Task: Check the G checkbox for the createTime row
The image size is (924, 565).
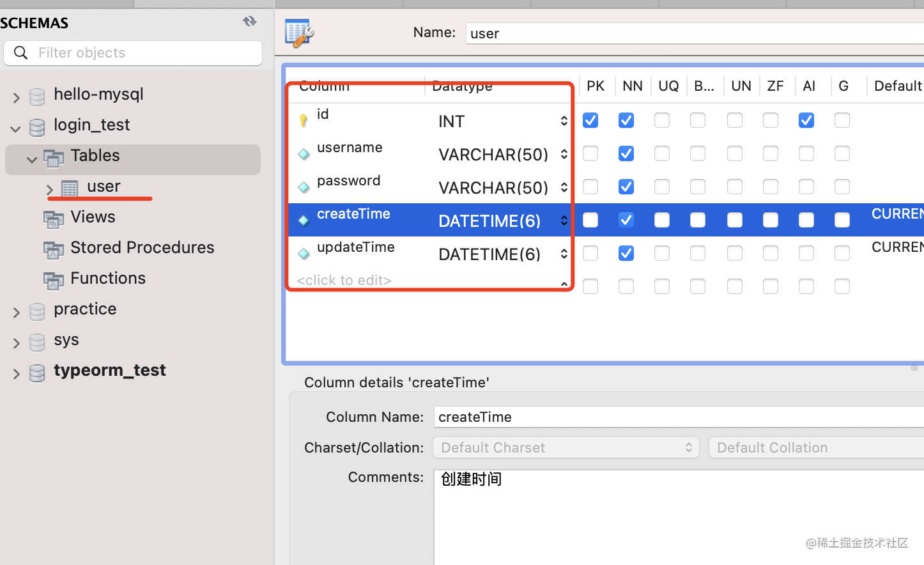Action: pos(842,220)
